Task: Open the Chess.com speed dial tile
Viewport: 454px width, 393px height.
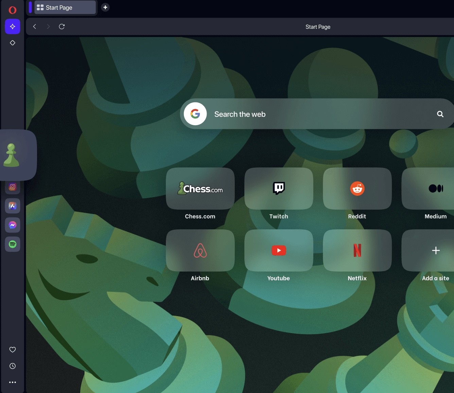Action: click(x=200, y=189)
